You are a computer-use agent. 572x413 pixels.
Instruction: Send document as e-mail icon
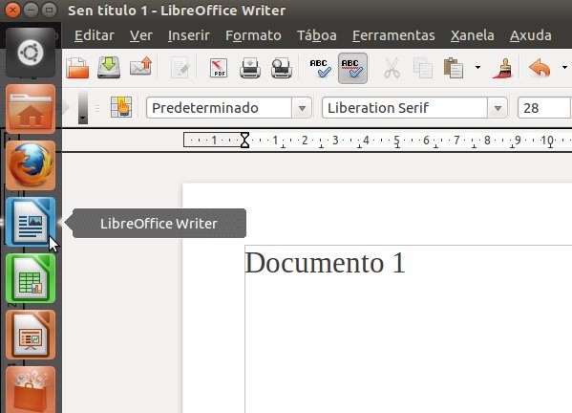(x=140, y=67)
